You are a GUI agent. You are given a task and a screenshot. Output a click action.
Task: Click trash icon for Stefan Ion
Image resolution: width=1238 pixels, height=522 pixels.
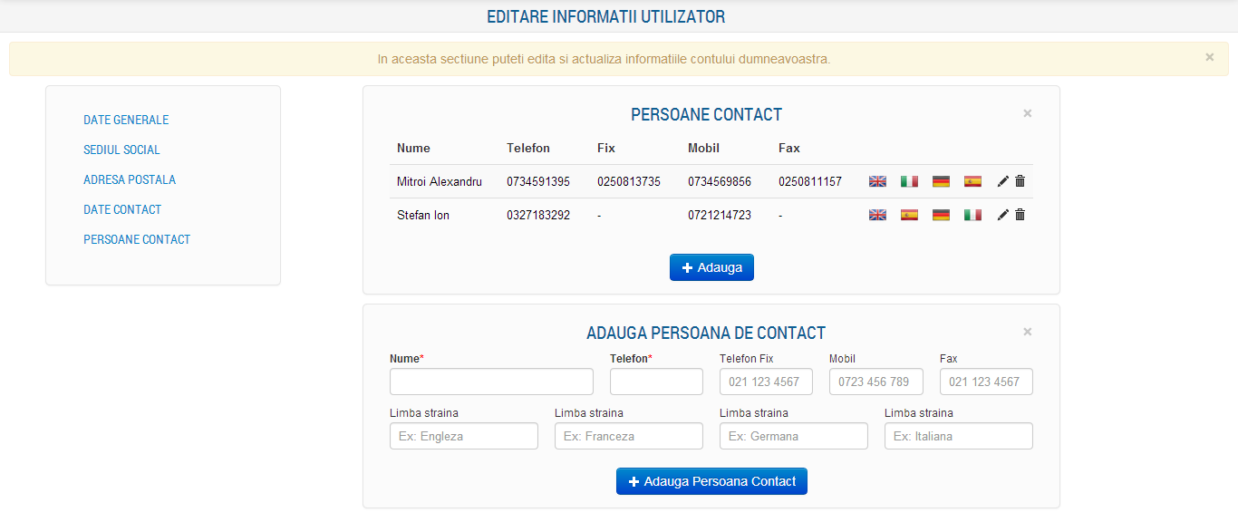1020,215
